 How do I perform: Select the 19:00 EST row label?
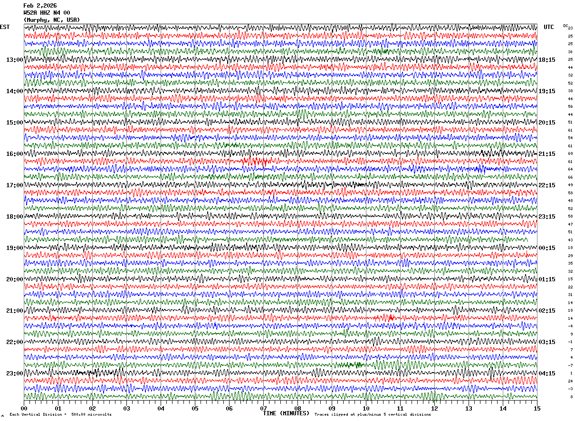(x=14, y=248)
